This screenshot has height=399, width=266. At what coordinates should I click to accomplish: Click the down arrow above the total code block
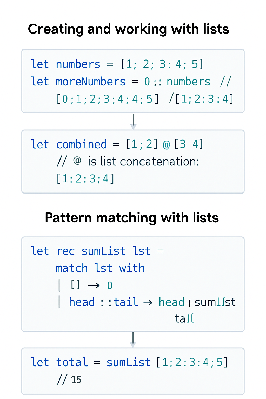pyautogui.click(x=133, y=340)
